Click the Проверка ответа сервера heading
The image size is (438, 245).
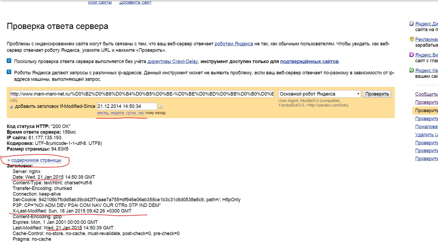(57, 26)
